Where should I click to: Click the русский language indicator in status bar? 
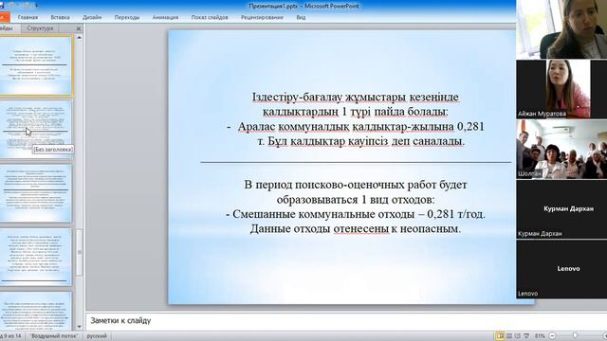coord(97,336)
